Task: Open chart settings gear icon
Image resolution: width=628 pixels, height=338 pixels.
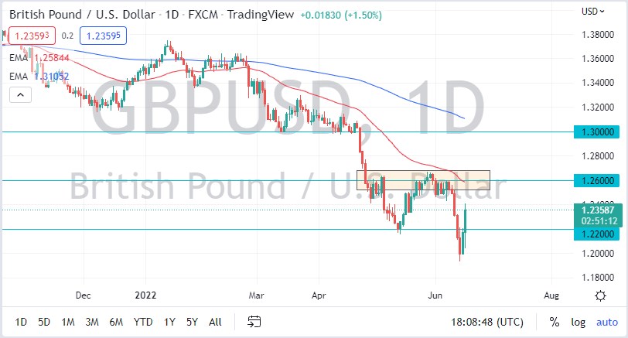Action: point(600,295)
